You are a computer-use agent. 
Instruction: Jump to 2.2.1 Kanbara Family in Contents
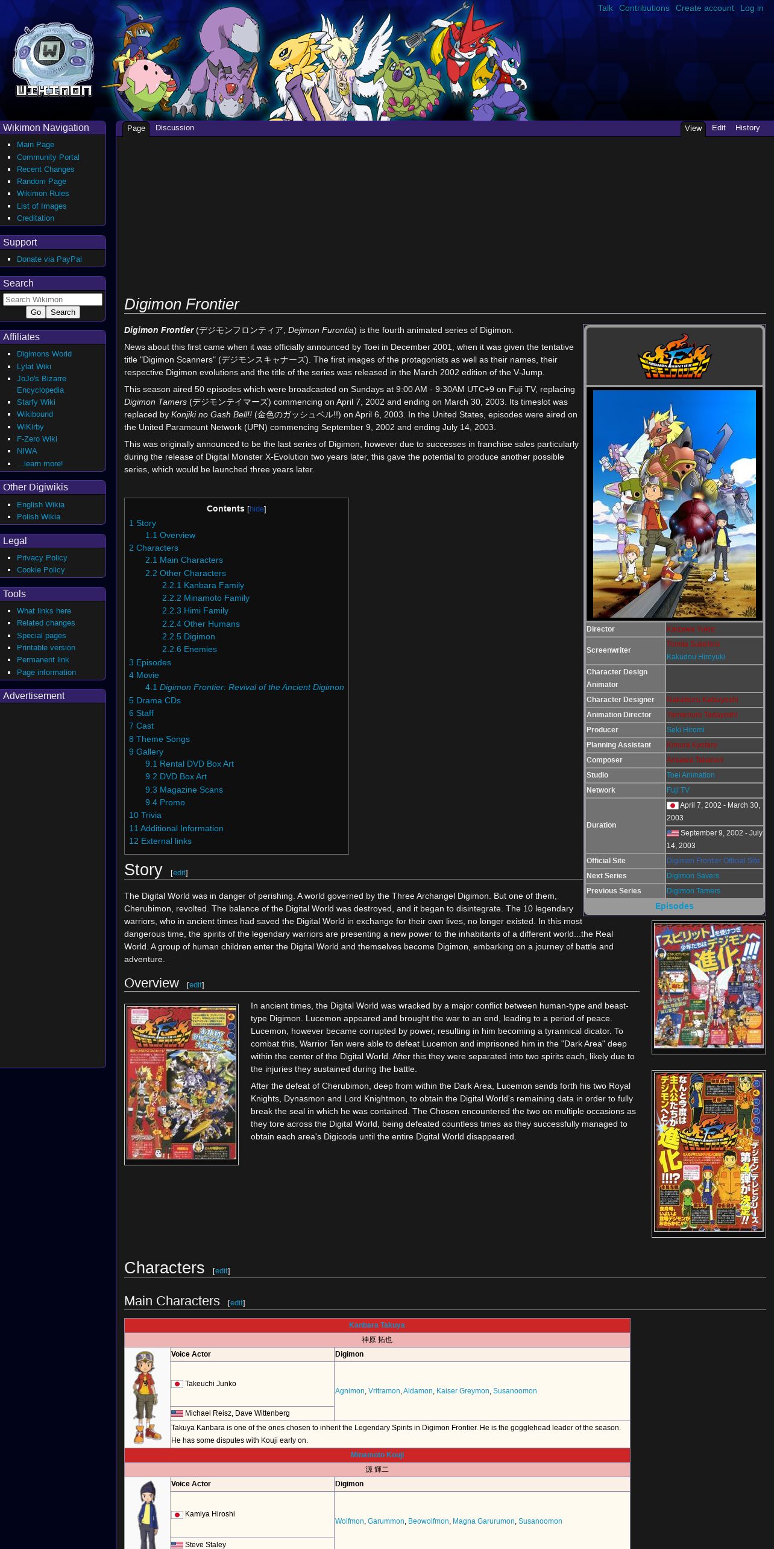(203, 586)
